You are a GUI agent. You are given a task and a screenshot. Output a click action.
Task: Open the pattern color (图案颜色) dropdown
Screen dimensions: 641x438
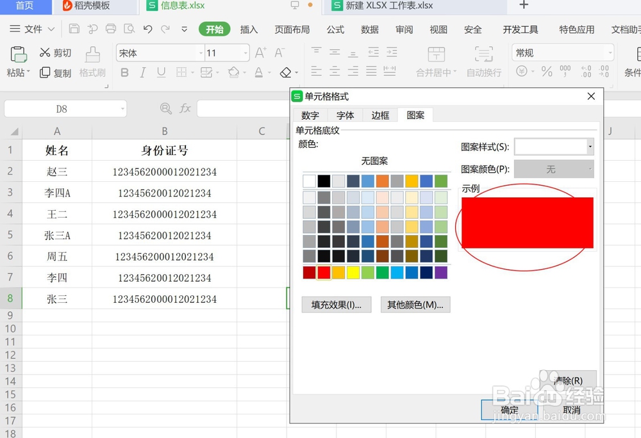tap(590, 169)
